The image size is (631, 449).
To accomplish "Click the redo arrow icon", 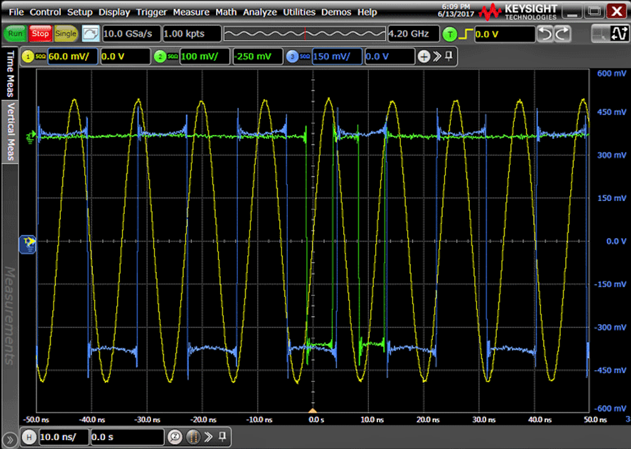I will pyautogui.click(x=561, y=33).
